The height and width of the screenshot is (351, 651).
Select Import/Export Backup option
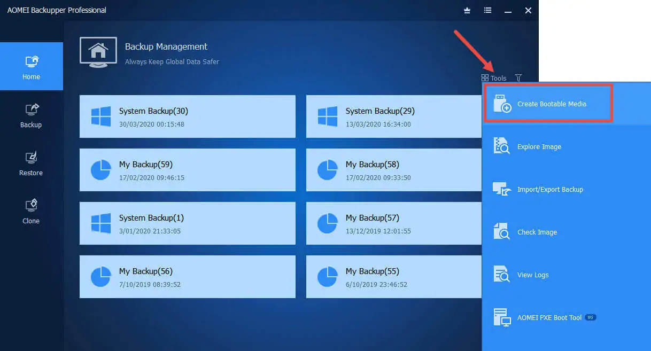[567, 189]
